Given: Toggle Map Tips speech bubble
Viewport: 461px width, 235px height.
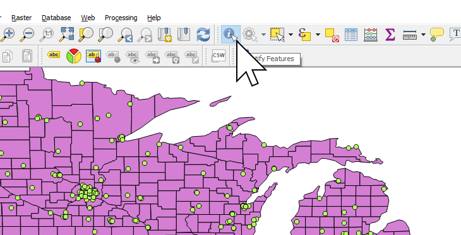Looking at the screenshot, I should click(x=436, y=35).
